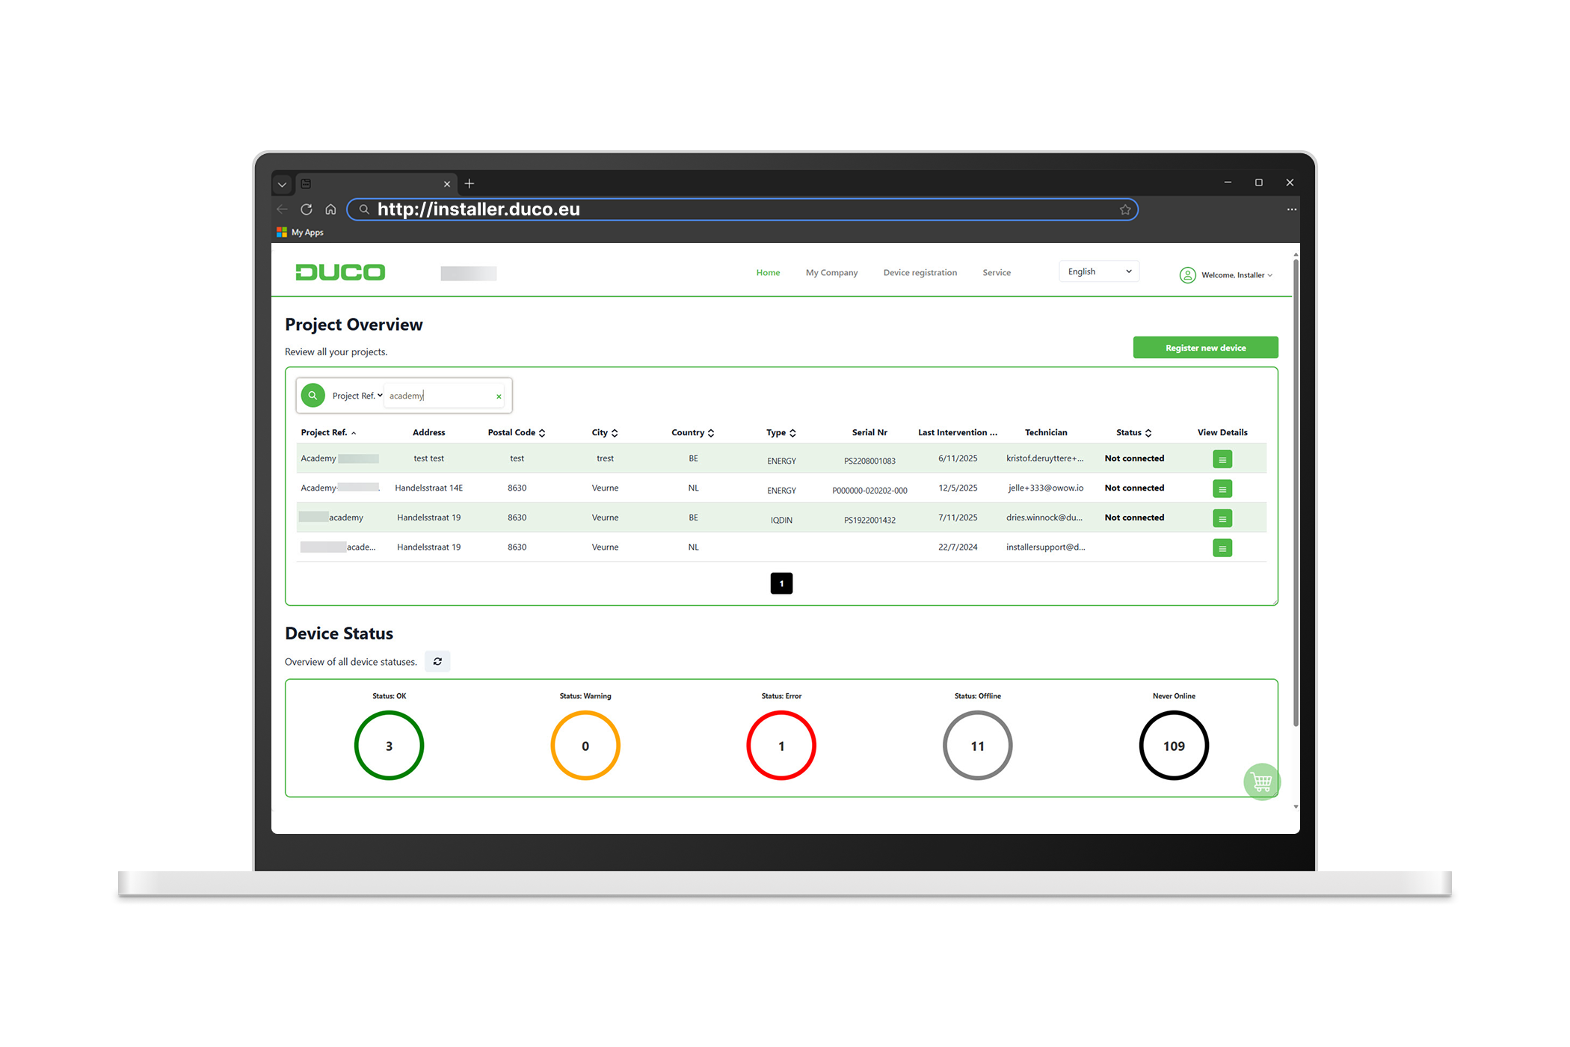The height and width of the screenshot is (1047, 1570).
Task: Open the Project Ref. search filter dropdown
Action: (x=357, y=395)
